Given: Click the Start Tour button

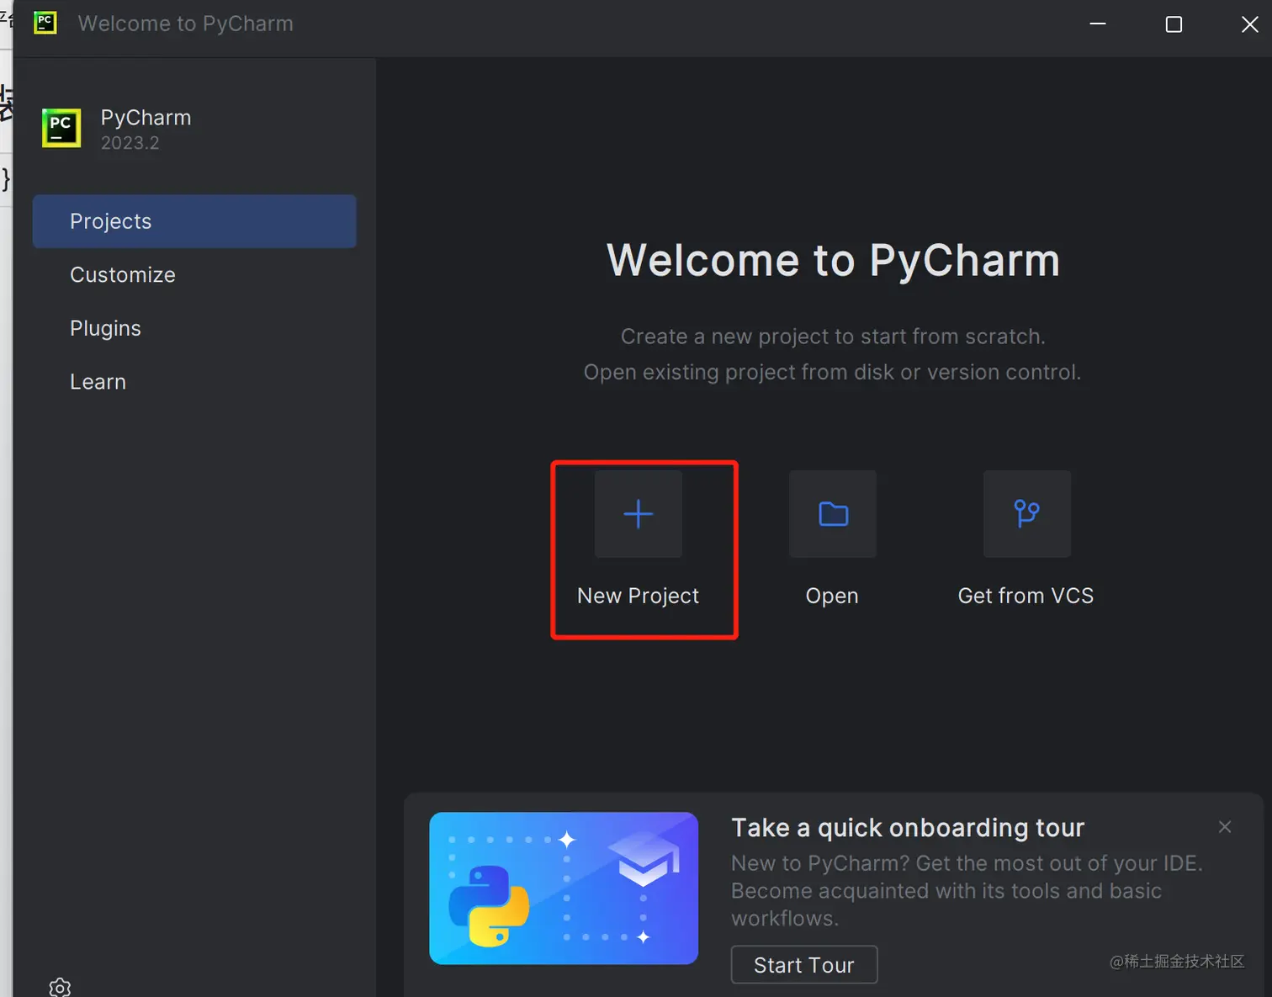Looking at the screenshot, I should pyautogui.click(x=804, y=965).
